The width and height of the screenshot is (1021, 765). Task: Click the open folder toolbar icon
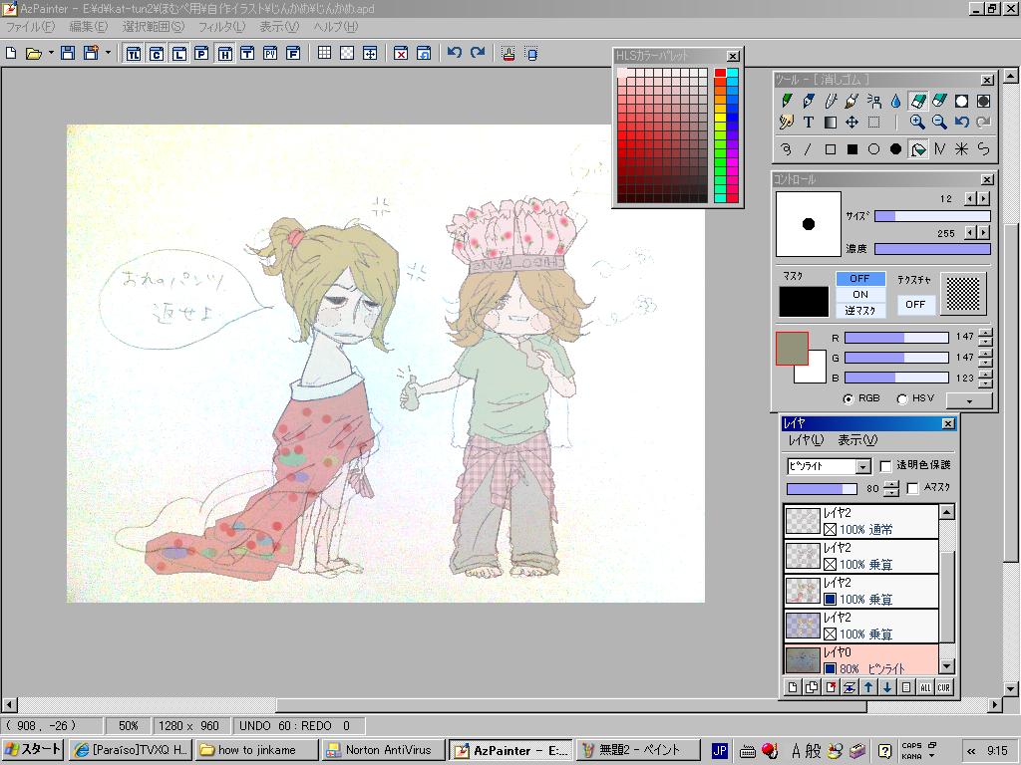click(x=33, y=54)
